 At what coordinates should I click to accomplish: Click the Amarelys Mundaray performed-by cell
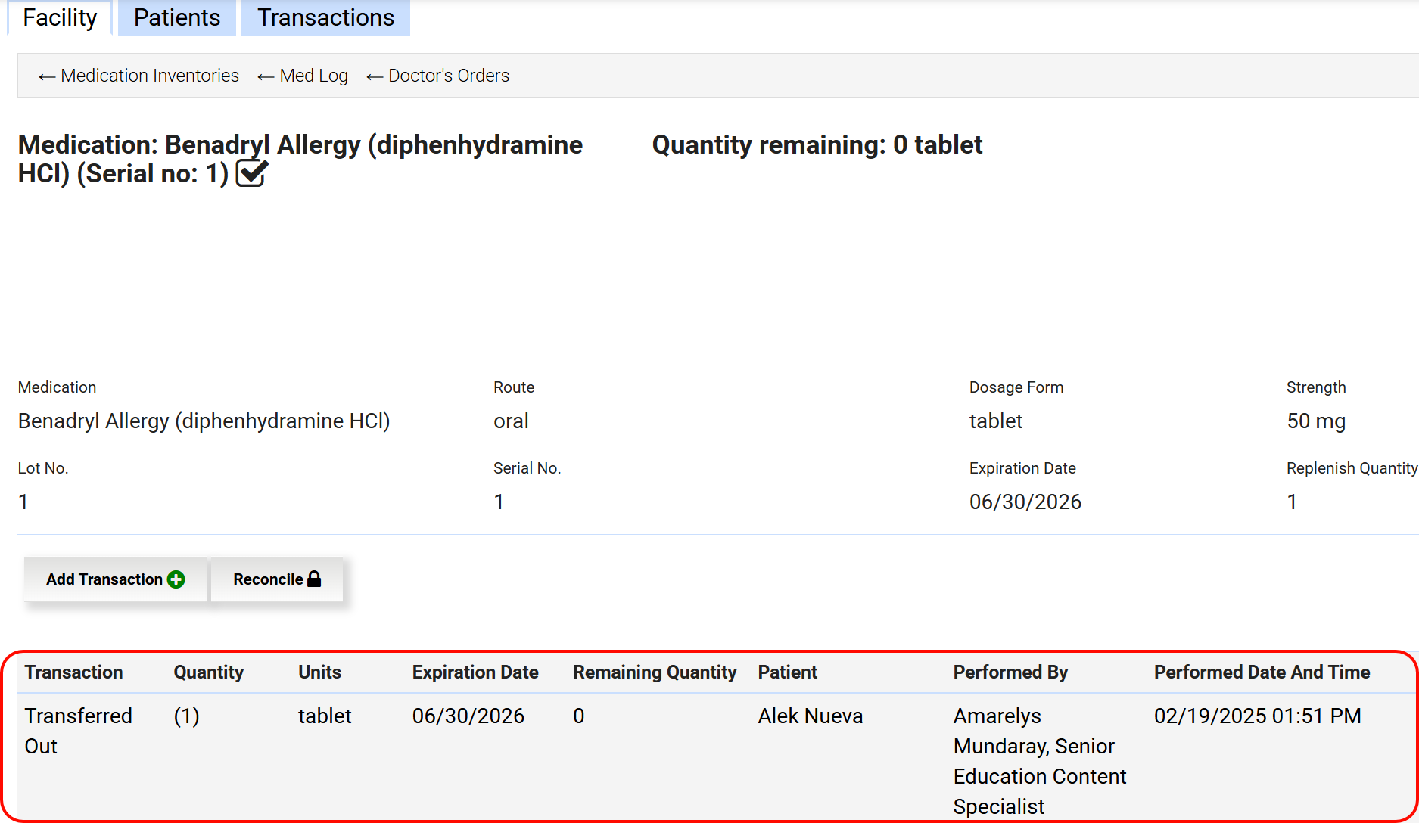click(x=1039, y=760)
